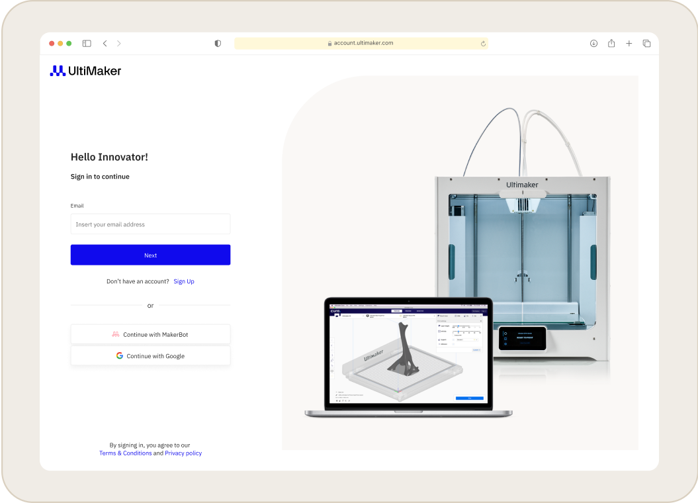Click the email address input field
This screenshot has height=503, width=698.
pyautogui.click(x=150, y=224)
